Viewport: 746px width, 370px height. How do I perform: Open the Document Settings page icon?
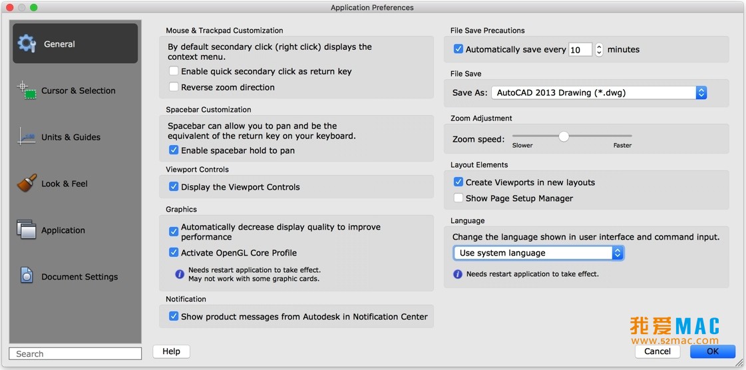point(27,276)
